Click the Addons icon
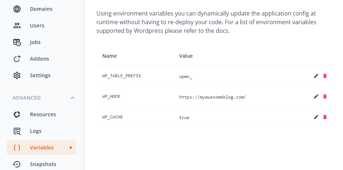Image resolution: width=343 pixels, height=170 pixels. coord(17,58)
